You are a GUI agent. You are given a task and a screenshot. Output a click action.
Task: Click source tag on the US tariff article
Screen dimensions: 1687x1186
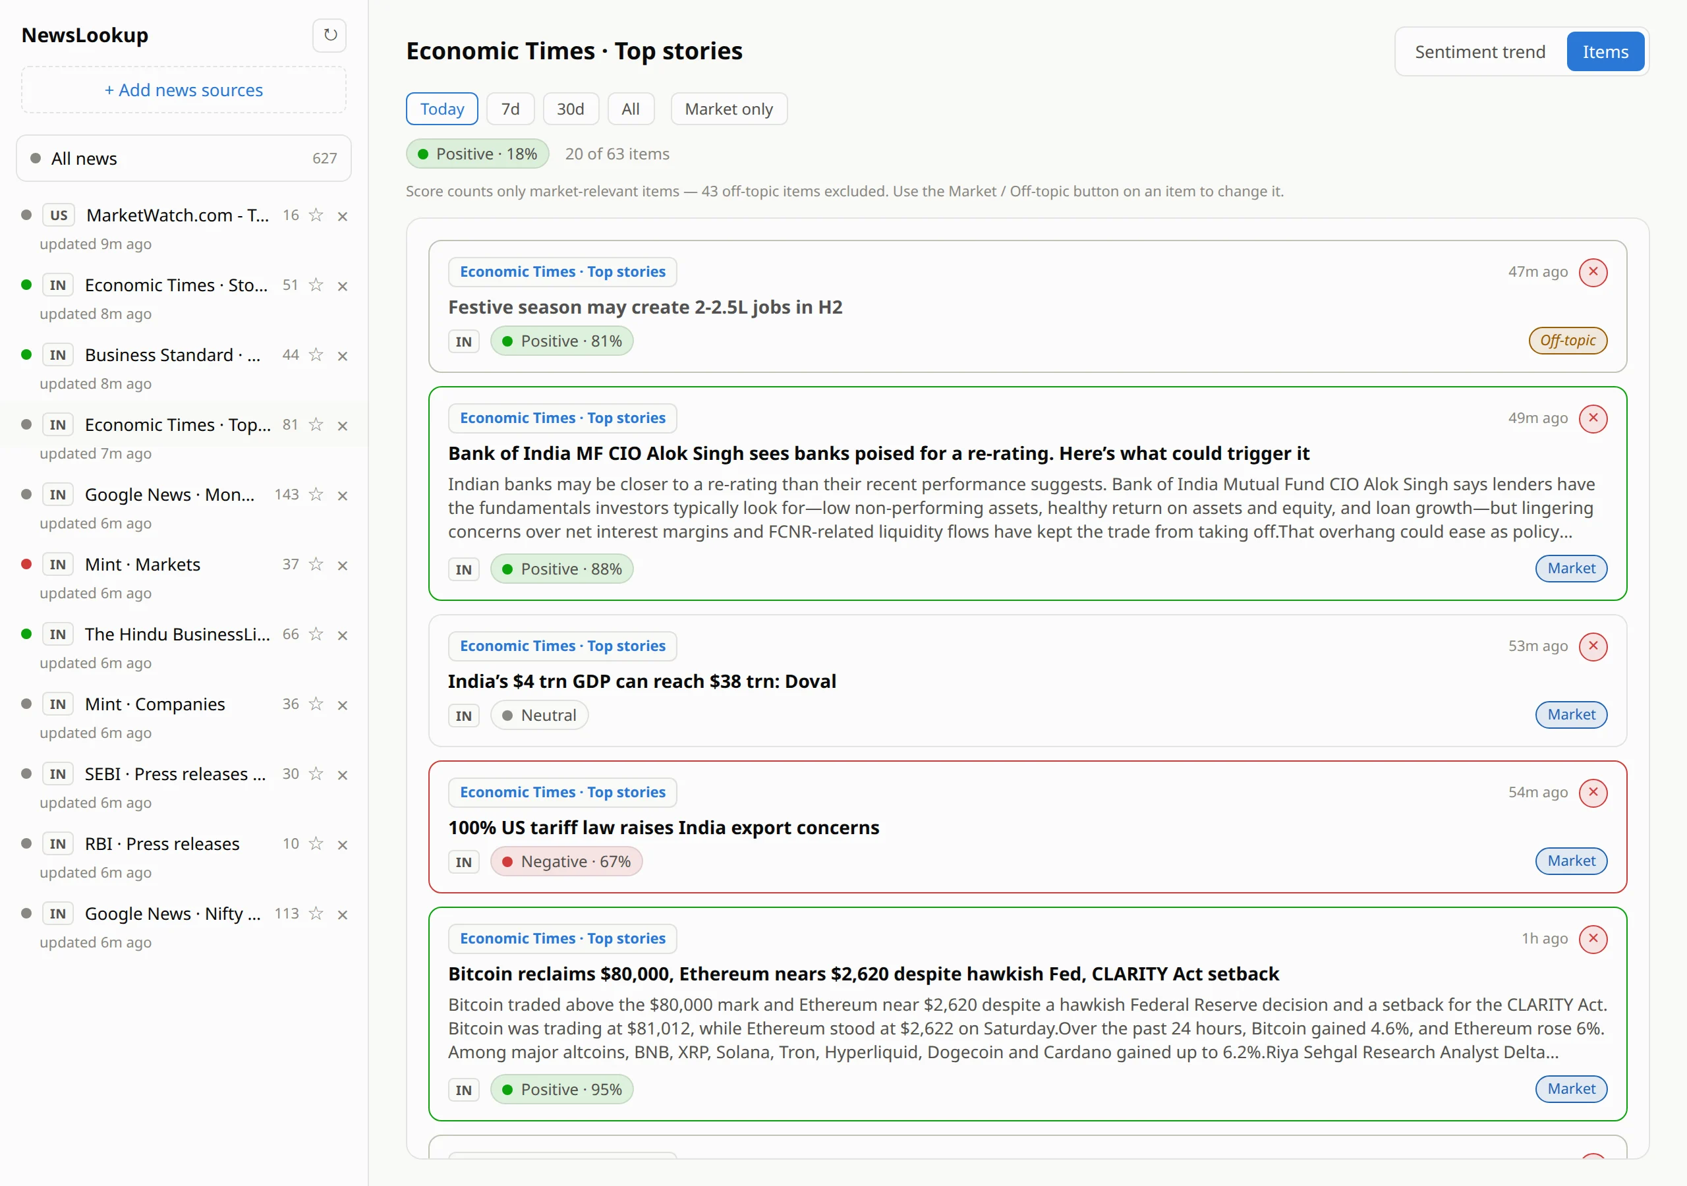(563, 791)
